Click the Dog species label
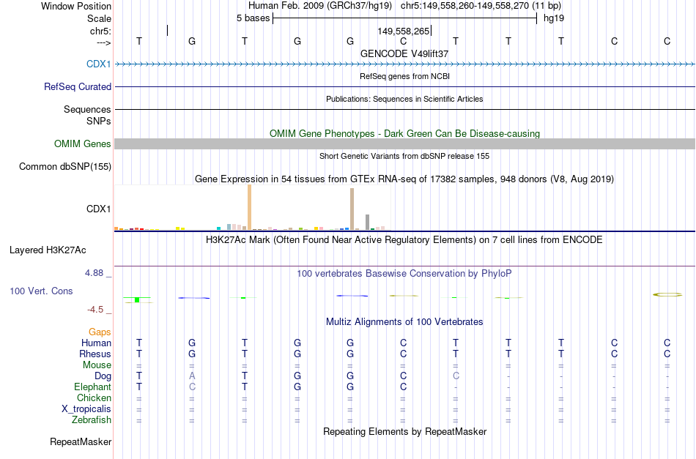Image resolution: width=696 pixels, height=459 pixels. [103, 376]
